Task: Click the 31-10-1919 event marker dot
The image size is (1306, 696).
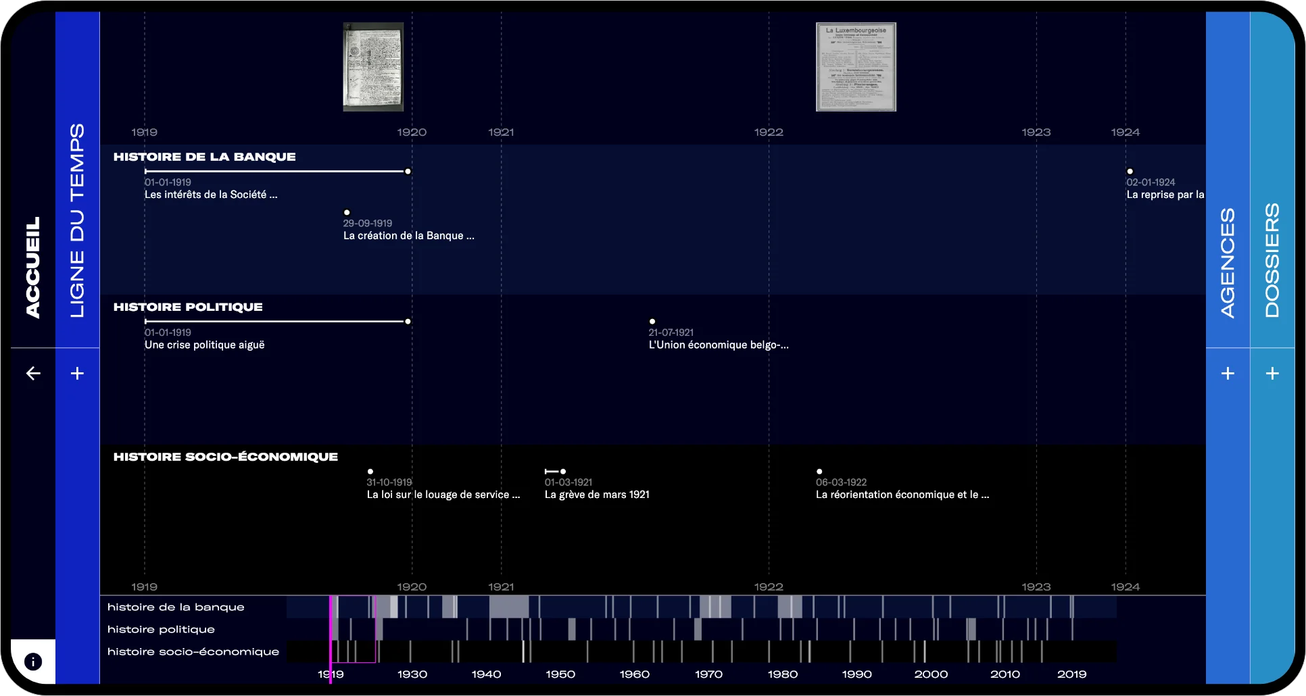Action: click(370, 472)
